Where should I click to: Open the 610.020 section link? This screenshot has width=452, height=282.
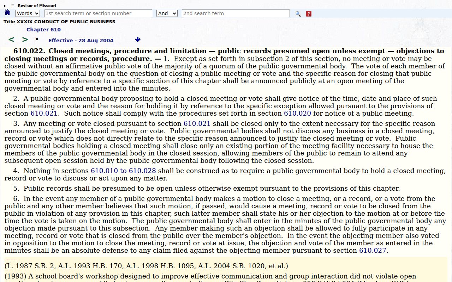(x=297, y=114)
